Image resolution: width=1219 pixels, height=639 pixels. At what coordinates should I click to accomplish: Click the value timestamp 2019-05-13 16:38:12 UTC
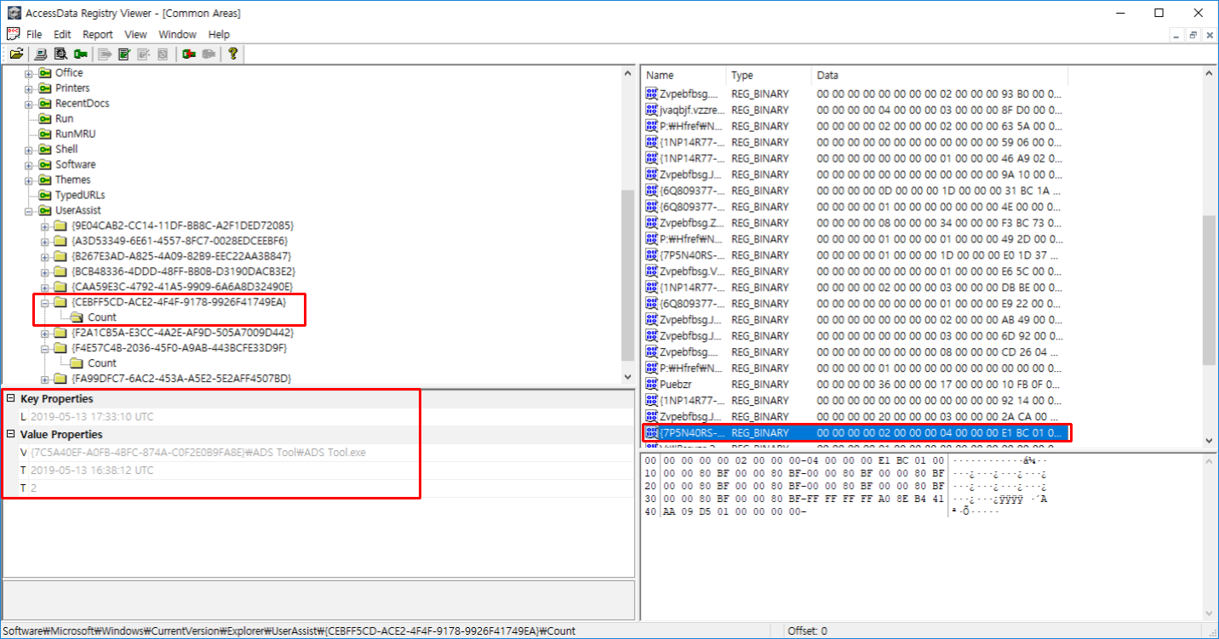[92, 471]
